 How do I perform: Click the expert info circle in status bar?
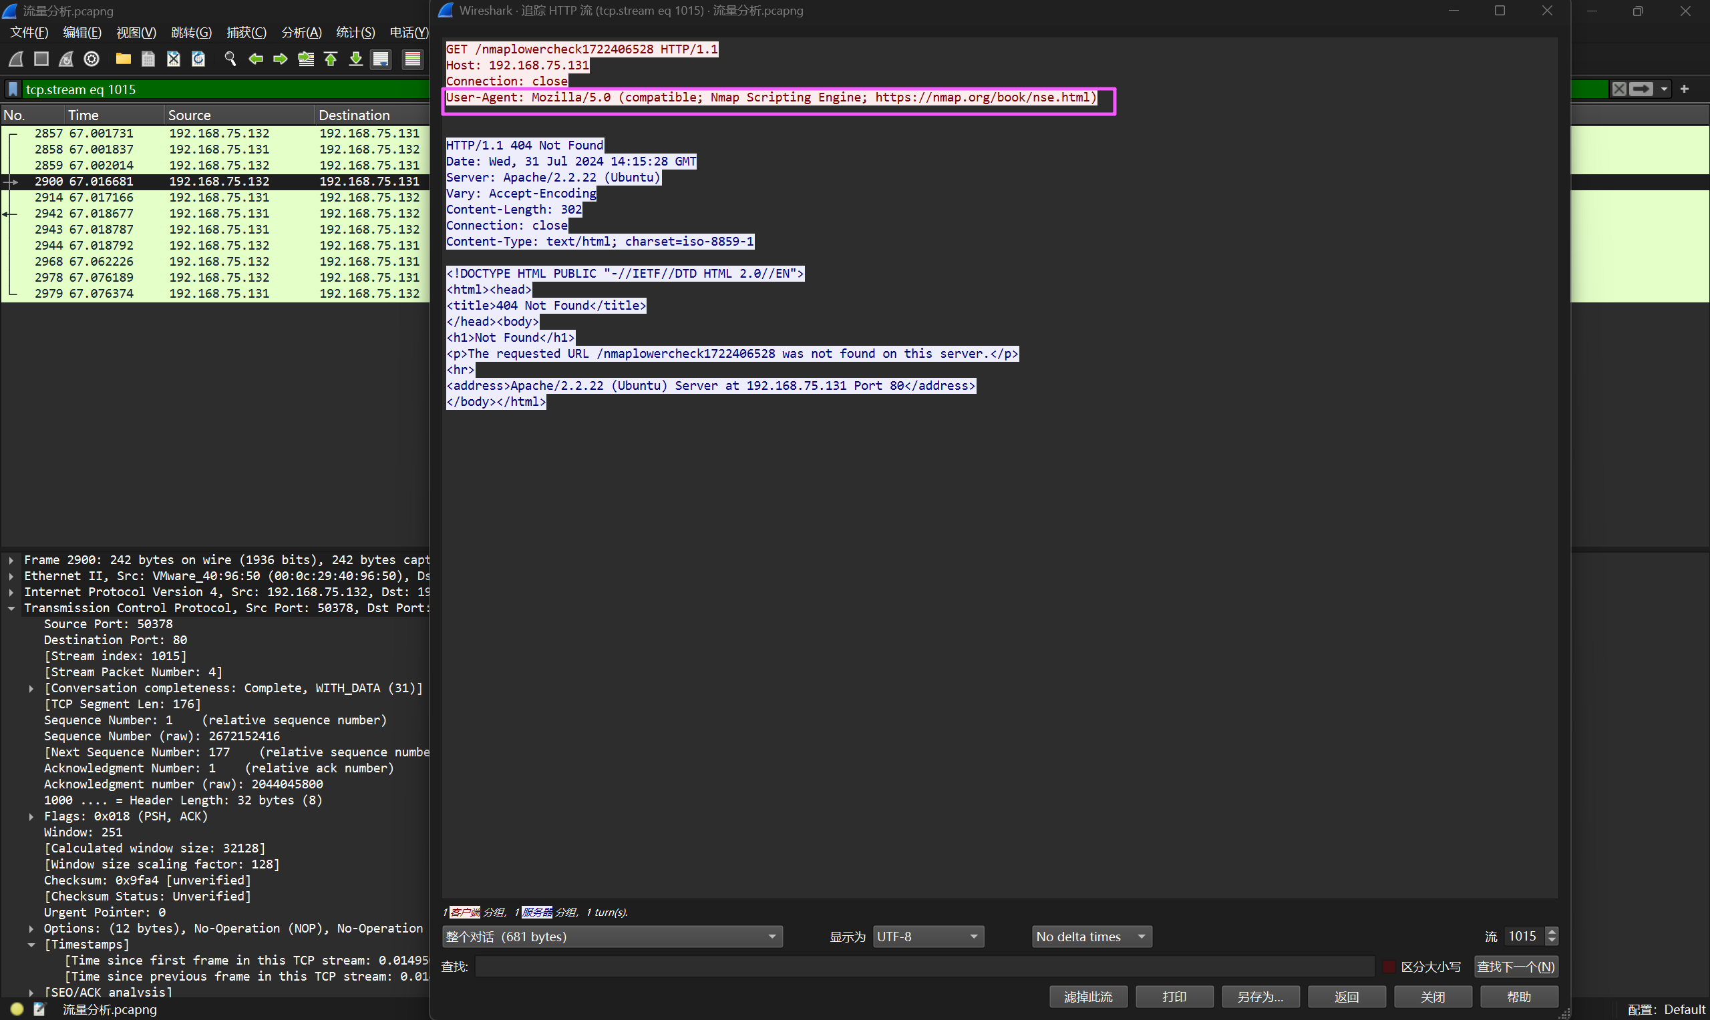tap(17, 1009)
